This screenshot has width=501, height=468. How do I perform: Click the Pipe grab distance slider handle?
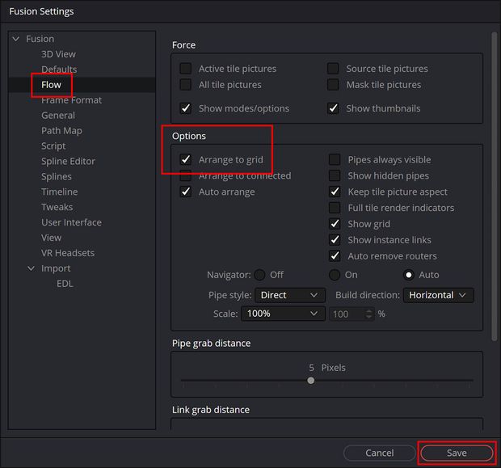(311, 381)
